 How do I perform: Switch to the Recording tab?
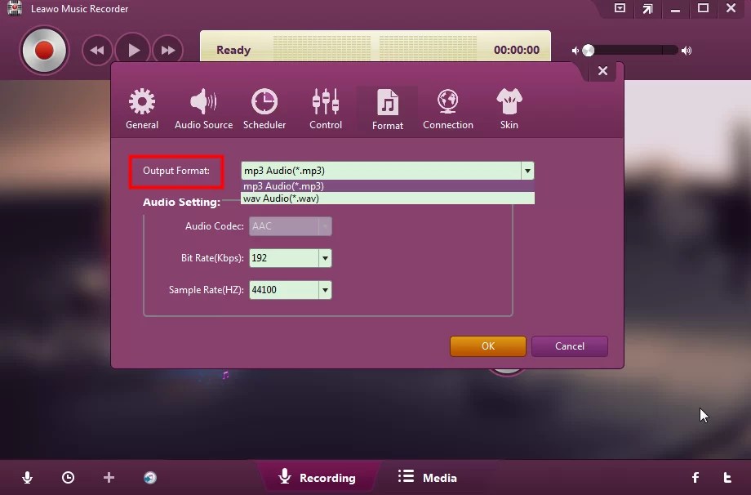[318, 477]
